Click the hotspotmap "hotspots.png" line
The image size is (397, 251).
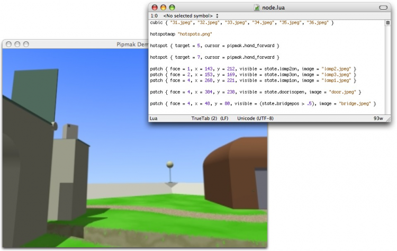click(x=181, y=34)
